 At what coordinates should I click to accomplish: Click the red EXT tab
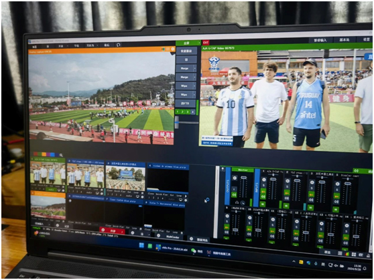point(206,43)
